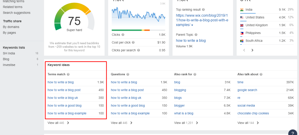This screenshot has width=299, height=135.
Task: Open the wix.com top ranking result link
Action: tap(202, 20)
